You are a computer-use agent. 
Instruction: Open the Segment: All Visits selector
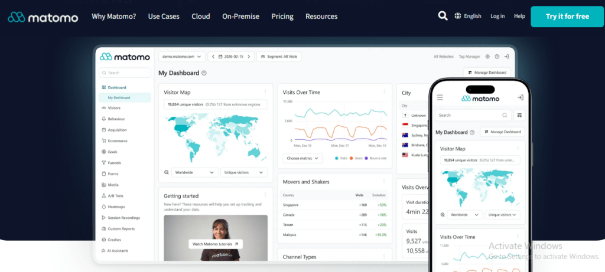pos(279,57)
